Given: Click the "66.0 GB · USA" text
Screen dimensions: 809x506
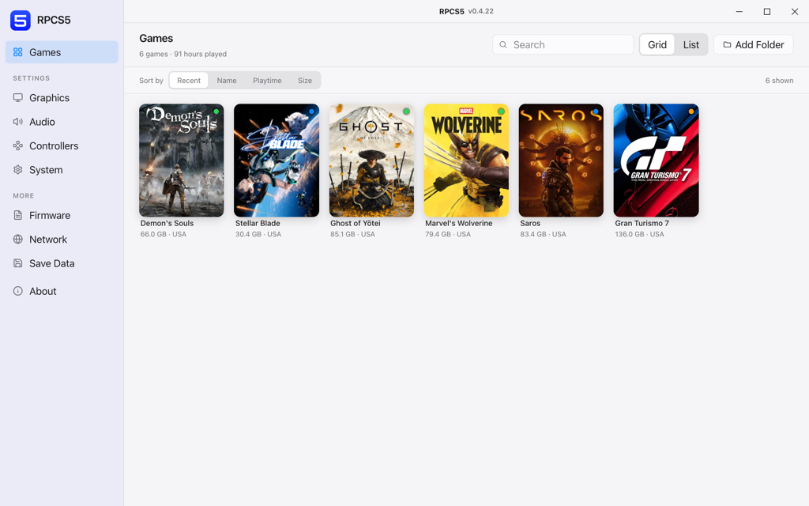Looking at the screenshot, I should pos(164,234).
